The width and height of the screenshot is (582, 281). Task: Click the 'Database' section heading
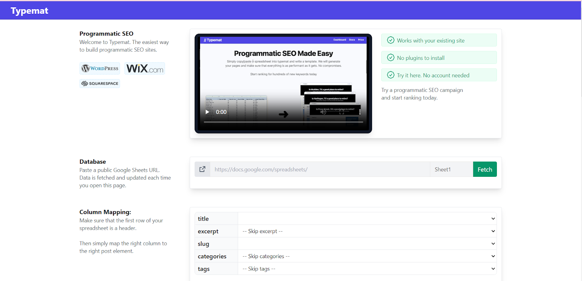coord(93,162)
